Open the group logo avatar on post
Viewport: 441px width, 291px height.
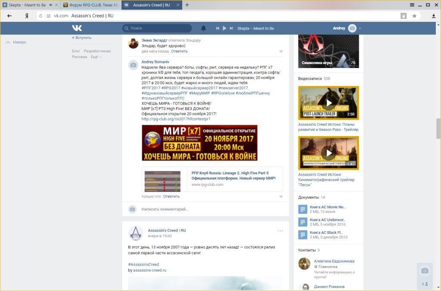(136, 233)
